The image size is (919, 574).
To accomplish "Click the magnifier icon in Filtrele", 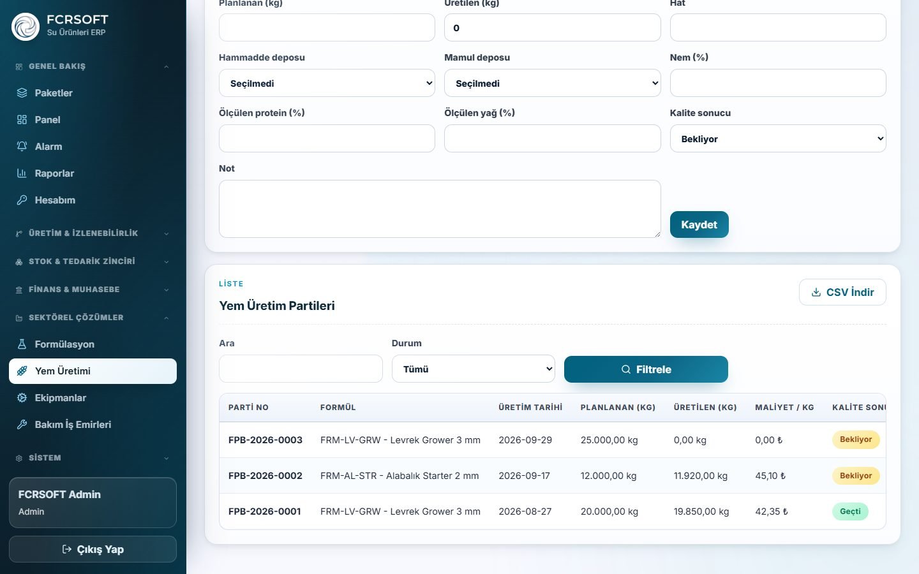I will [x=626, y=369].
